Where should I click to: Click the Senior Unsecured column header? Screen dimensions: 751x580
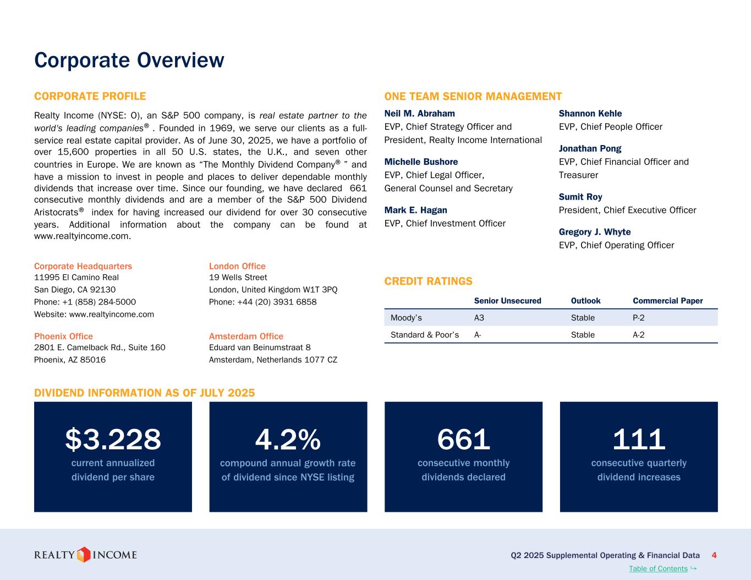[x=507, y=301]
